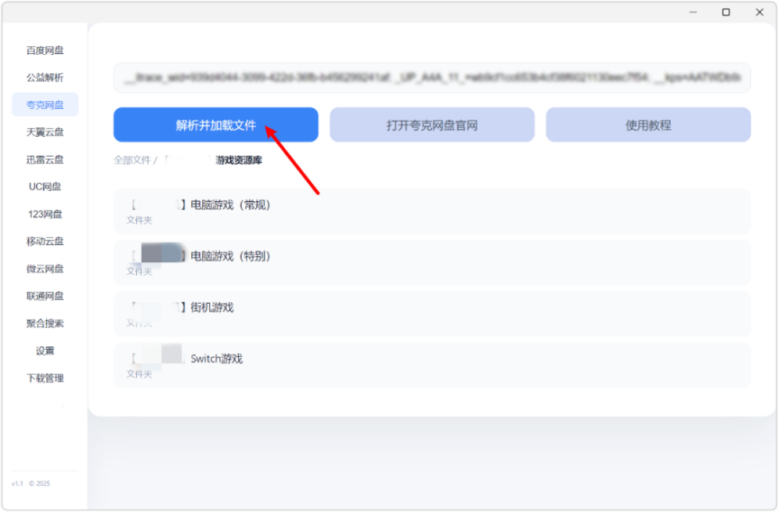The width and height of the screenshot is (779, 512).
Task: Open 下载管理 download manager
Action: pos(45,378)
